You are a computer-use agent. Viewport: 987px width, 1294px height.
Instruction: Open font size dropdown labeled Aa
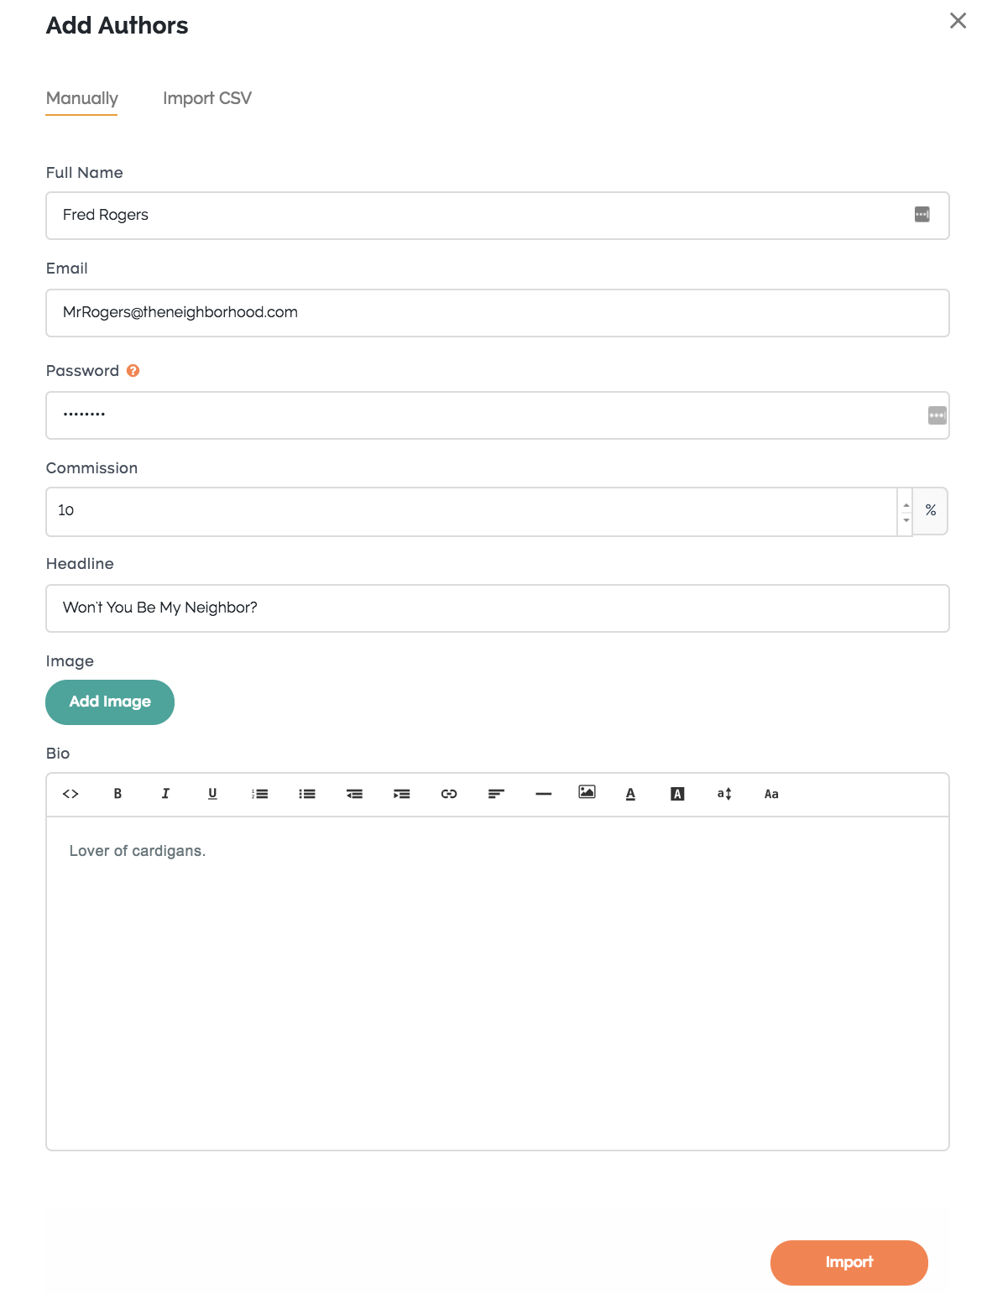pos(771,794)
